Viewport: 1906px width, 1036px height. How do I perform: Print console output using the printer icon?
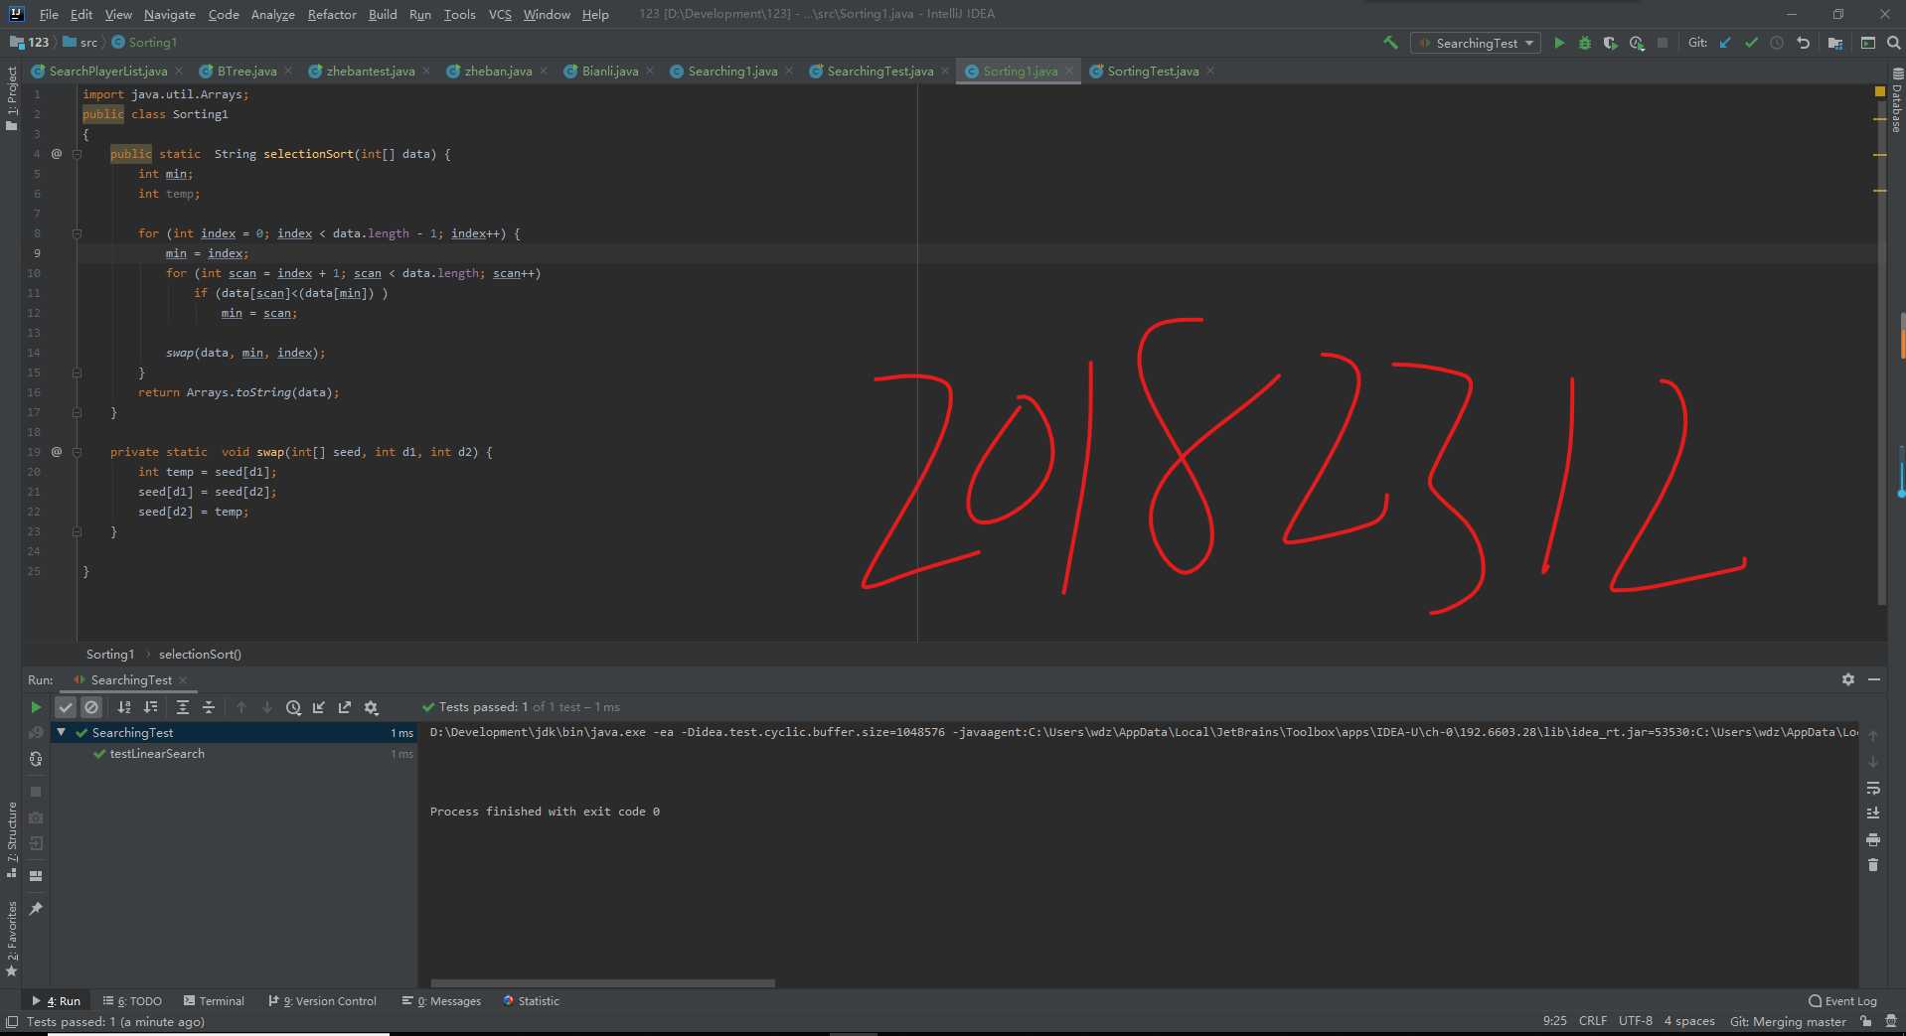pyautogui.click(x=1873, y=839)
